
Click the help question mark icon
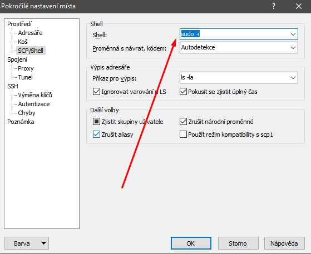tap(274, 6)
